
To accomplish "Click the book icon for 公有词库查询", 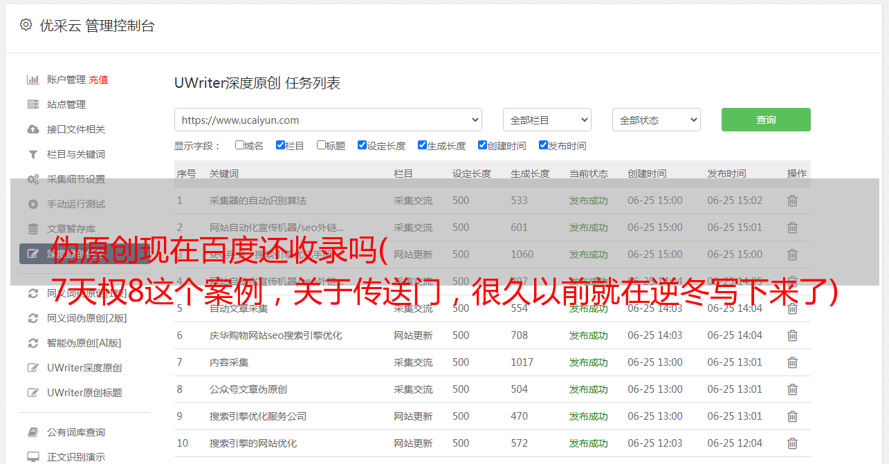I will pyautogui.click(x=33, y=432).
